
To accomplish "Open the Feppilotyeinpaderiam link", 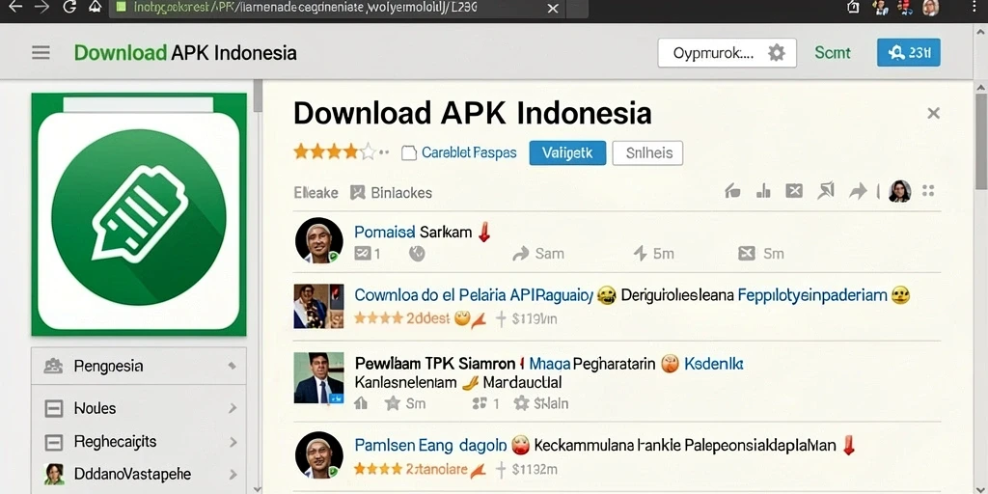I will 812,295.
